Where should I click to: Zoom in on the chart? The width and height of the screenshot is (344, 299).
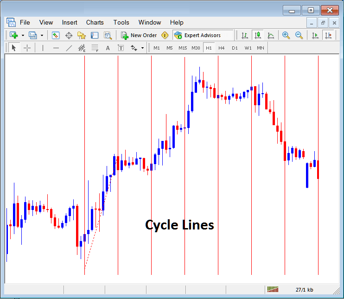[x=286, y=35]
